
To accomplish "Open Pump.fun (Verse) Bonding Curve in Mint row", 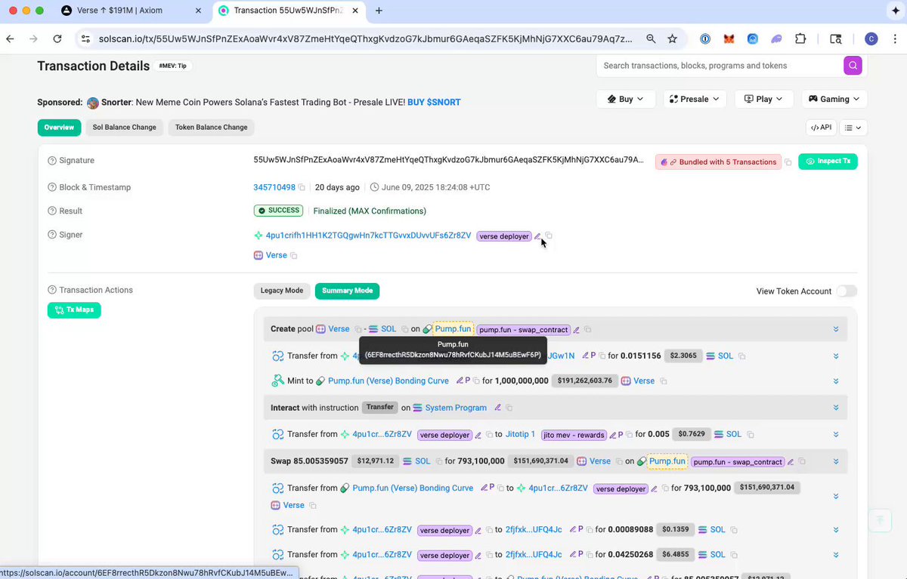I will [388, 381].
